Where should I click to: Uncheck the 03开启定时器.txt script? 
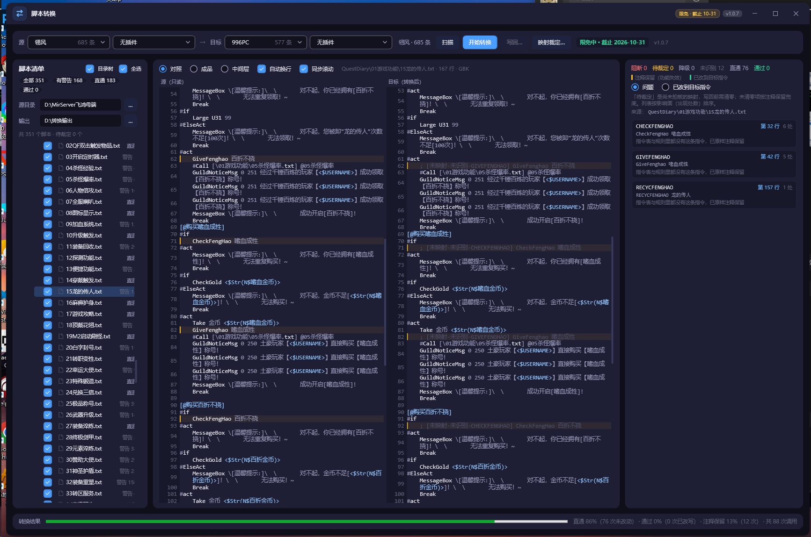tap(48, 157)
